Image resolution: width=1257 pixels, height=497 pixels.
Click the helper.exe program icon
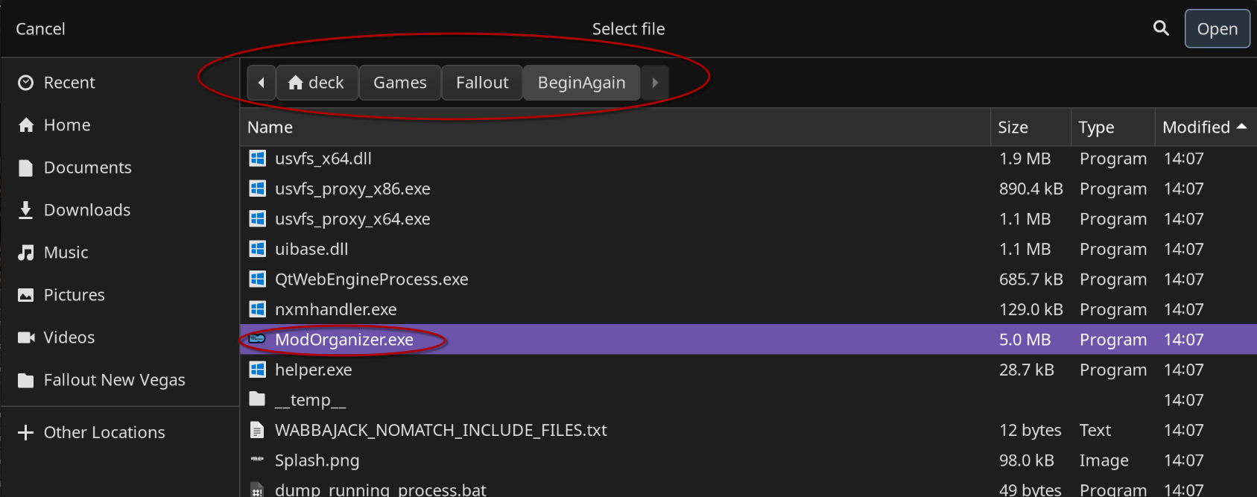pyautogui.click(x=257, y=370)
